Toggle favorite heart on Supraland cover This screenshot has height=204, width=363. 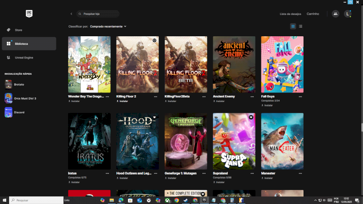pos(251,117)
